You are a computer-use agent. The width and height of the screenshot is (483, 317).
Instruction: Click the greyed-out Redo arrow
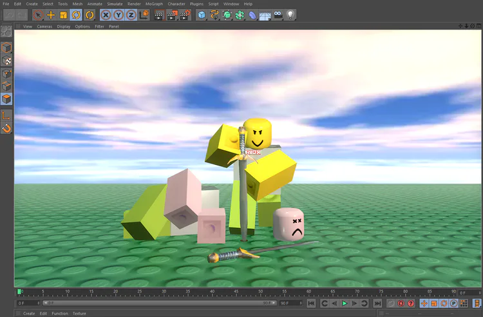pyautogui.click(x=21, y=15)
